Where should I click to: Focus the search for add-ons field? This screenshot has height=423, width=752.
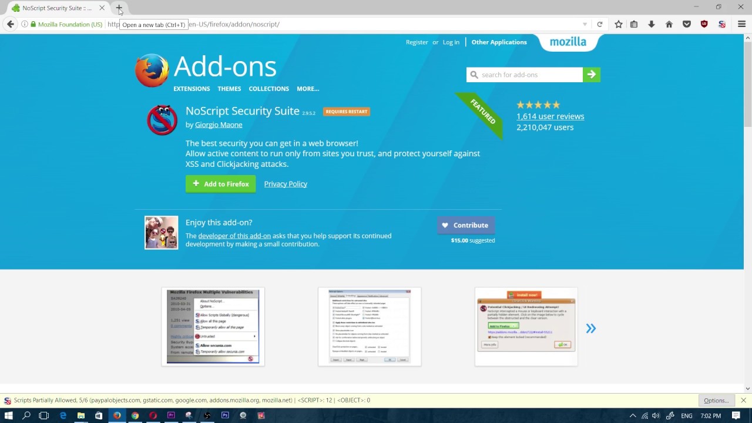coord(525,75)
